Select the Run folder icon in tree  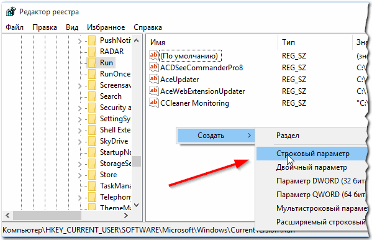point(92,63)
